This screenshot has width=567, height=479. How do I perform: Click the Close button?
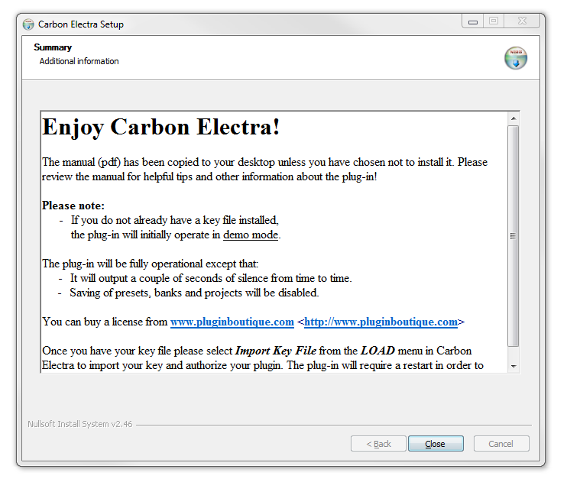pyautogui.click(x=436, y=444)
